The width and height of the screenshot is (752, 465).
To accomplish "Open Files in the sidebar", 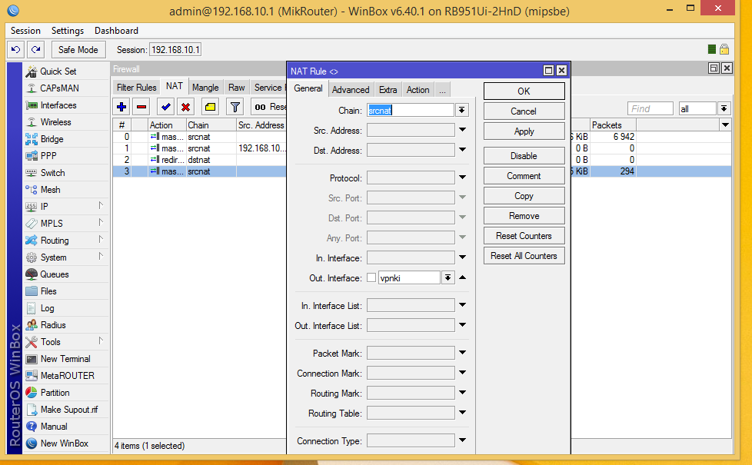I will pos(48,291).
